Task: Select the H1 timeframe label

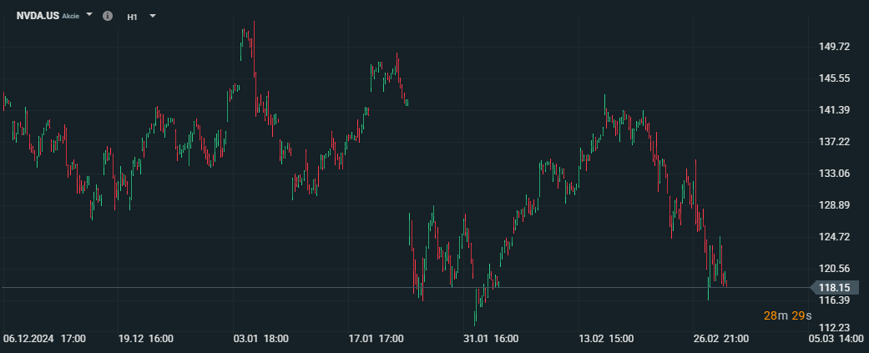Action: click(132, 17)
